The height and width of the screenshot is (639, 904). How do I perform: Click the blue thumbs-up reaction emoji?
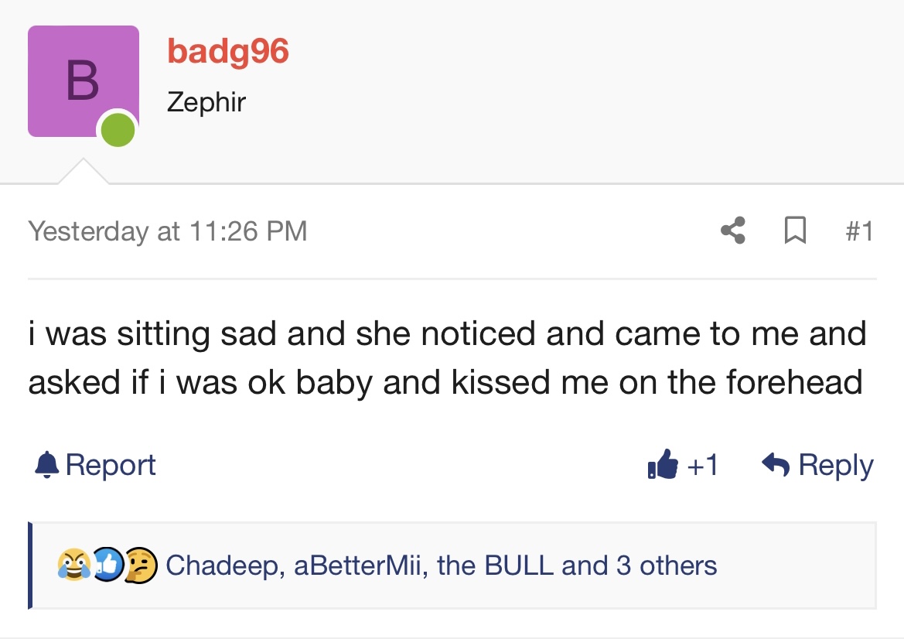(x=107, y=564)
